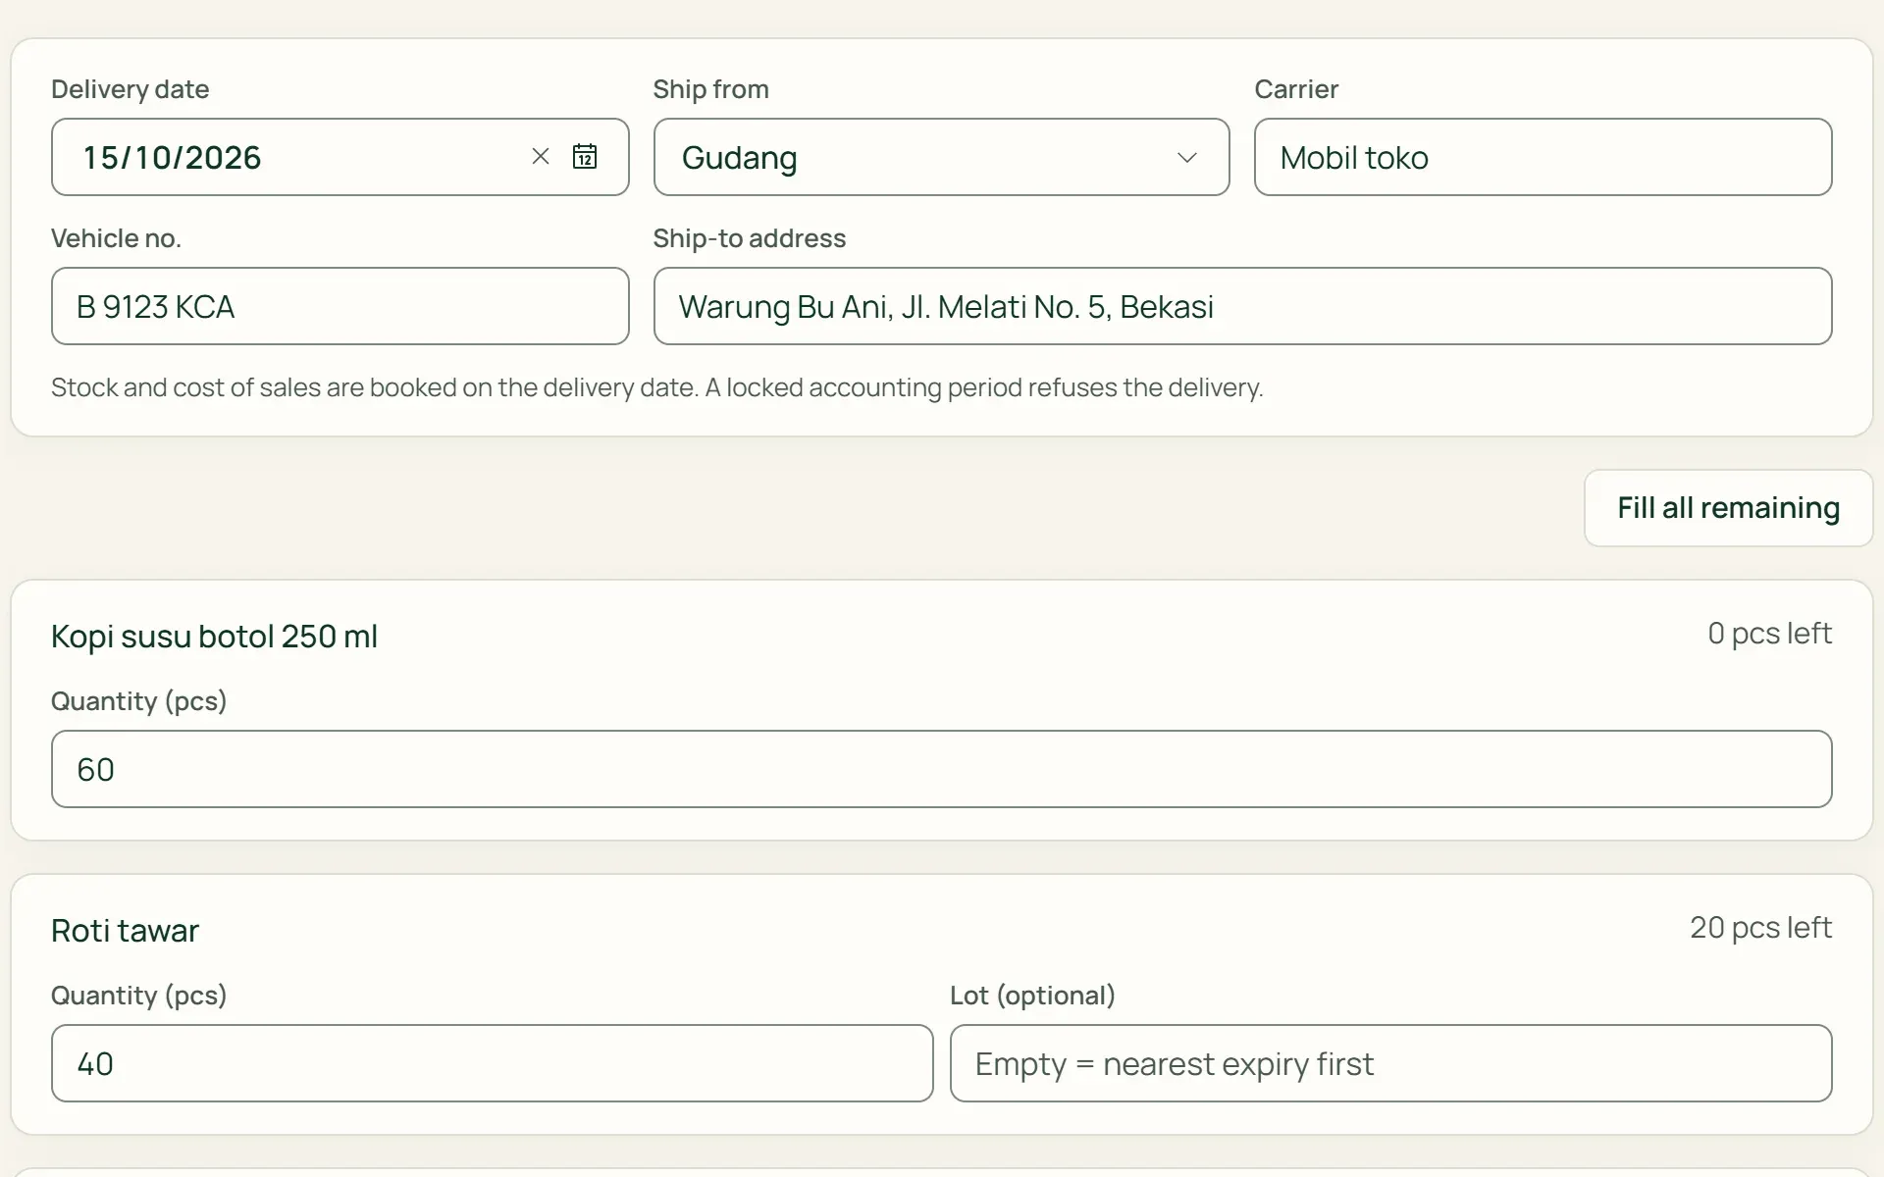The width and height of the screenshot is (1884, 1177).
Task: Click the 'Kopi susu botol 250 ml' title
Action: coord(214,637)
